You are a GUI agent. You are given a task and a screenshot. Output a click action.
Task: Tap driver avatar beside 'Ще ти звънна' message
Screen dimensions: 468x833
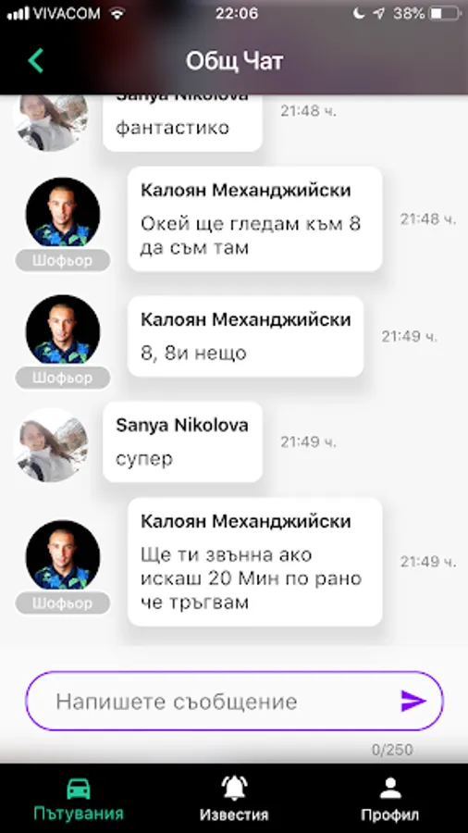pos(63,555)
